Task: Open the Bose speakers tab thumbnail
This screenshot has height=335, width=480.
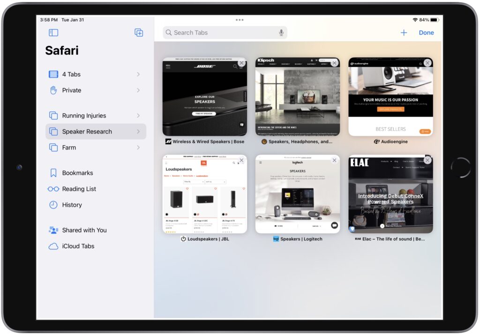Action: click(205, 97)
